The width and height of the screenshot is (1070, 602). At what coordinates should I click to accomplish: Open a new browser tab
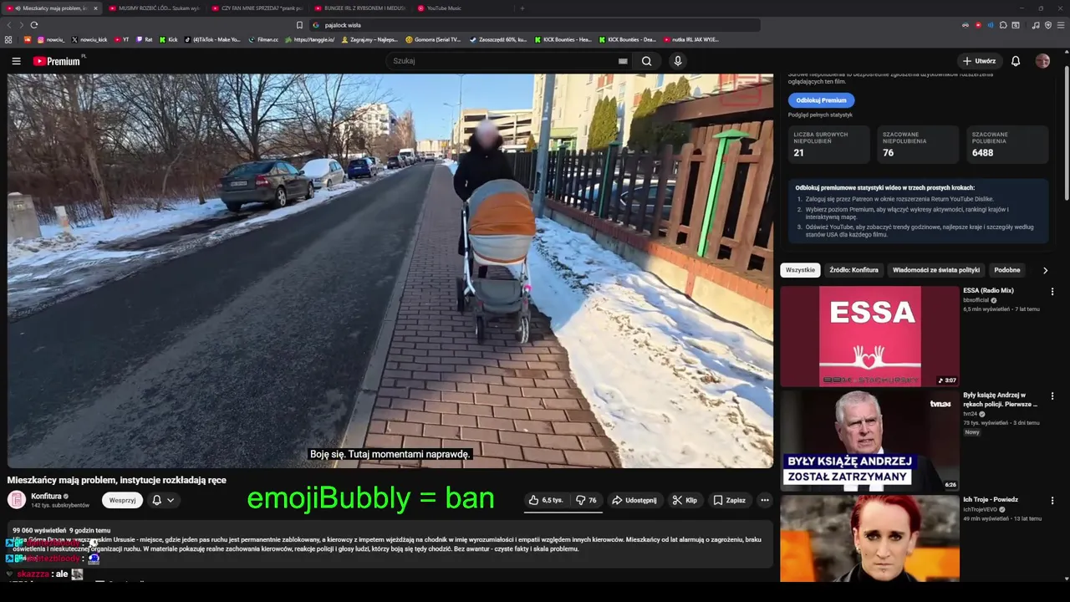click(522, 8)
